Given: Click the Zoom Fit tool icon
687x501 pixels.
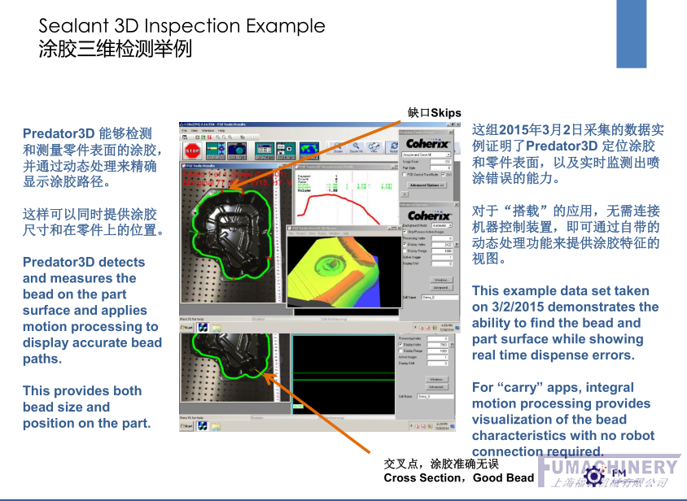Looking at the screenshot, I should click(x=355, y=146).
